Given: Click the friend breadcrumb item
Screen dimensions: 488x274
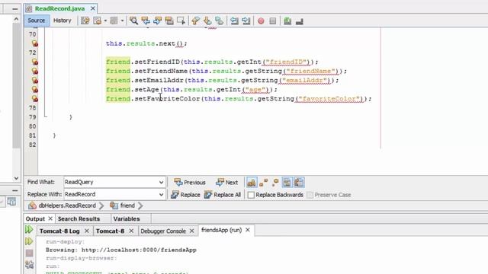Looking at the screenshot, I should click(123, 205).
